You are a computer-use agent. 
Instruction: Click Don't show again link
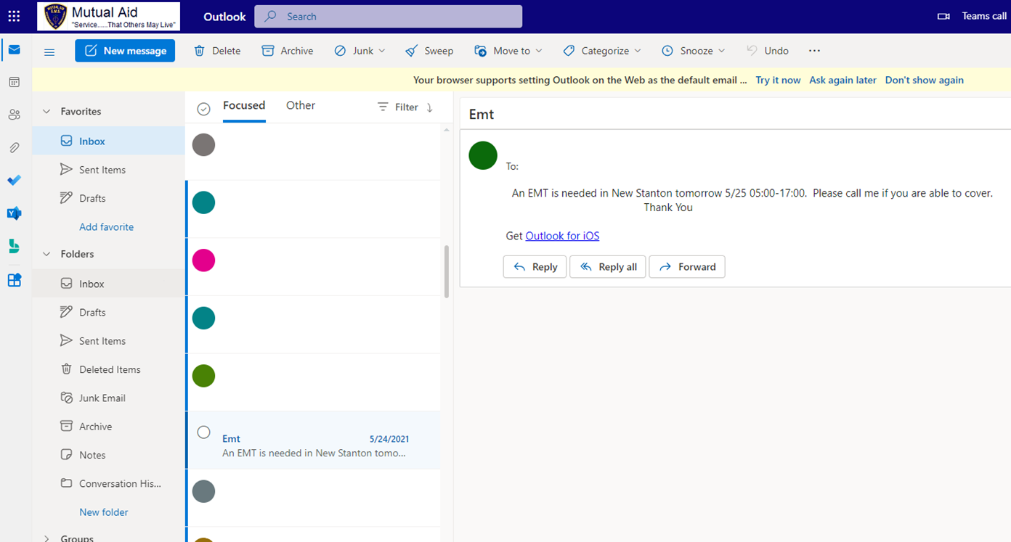[924, 80]
